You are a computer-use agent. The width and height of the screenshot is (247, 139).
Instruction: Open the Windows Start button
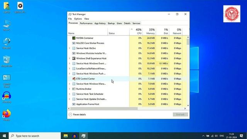4,136
